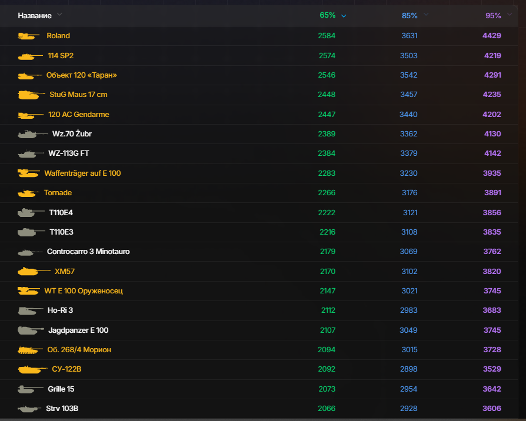Sort by the 85% column header

pos(410,15)
